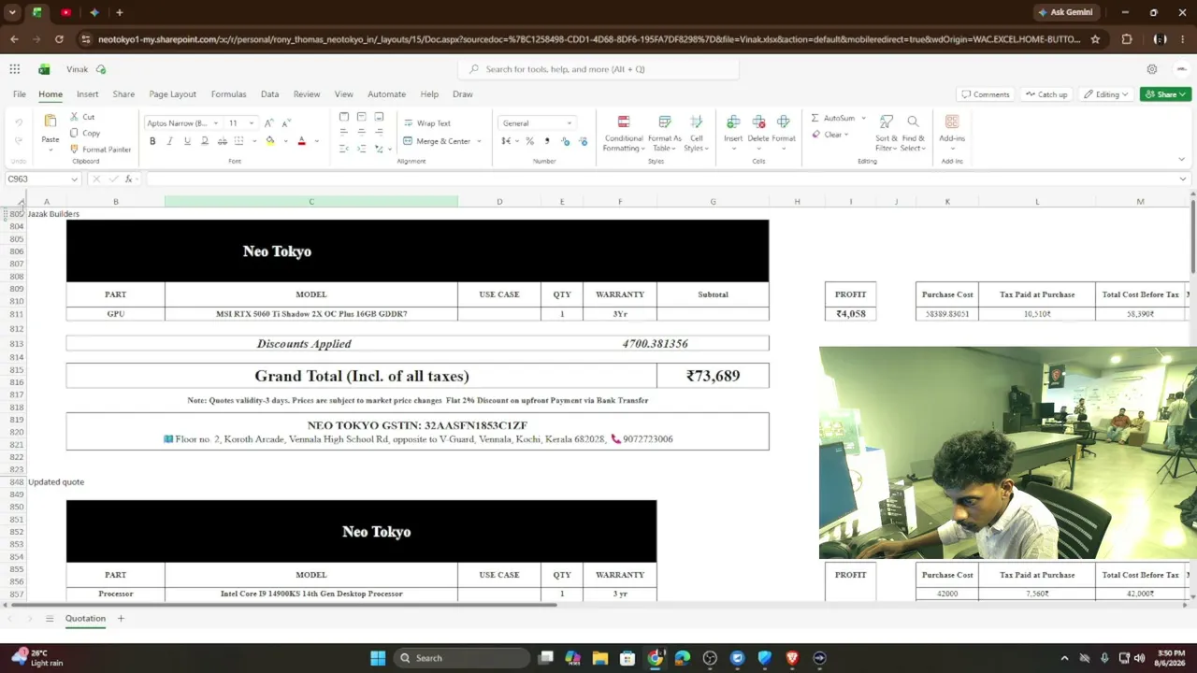Open the font size dropdown
Viewport: 1197px width, 673px height.
pyautogui.click(x=252, y=123)
